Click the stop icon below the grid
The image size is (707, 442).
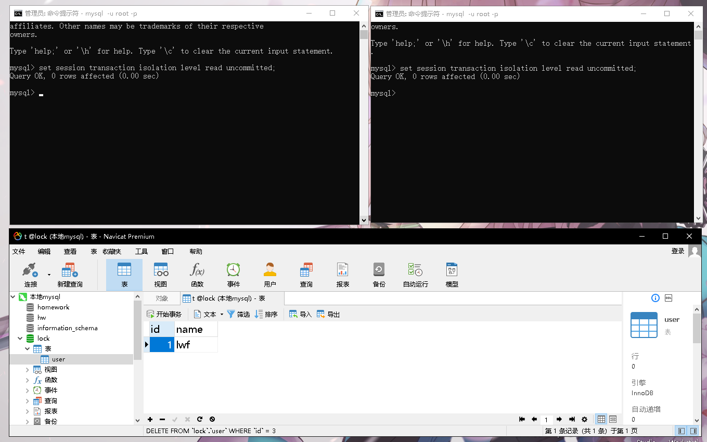click(212, 419)
